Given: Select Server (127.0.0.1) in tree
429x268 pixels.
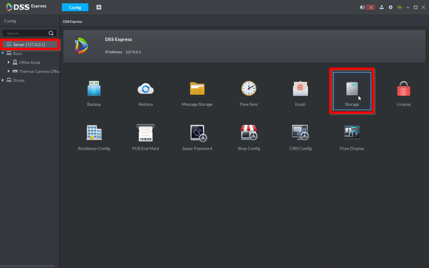Looking at the screenshot, I should [30, 44].
